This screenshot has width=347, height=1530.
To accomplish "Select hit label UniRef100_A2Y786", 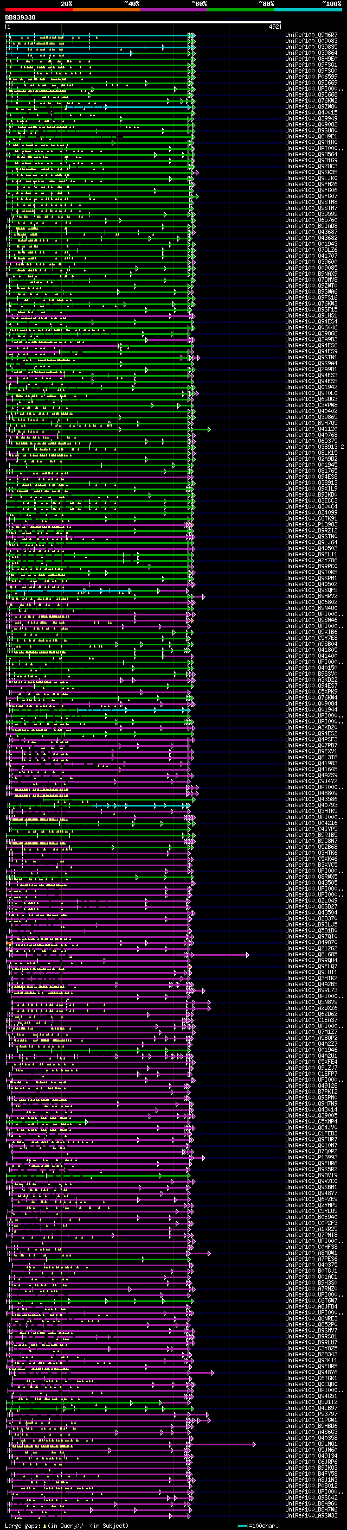I will [311, 560].
